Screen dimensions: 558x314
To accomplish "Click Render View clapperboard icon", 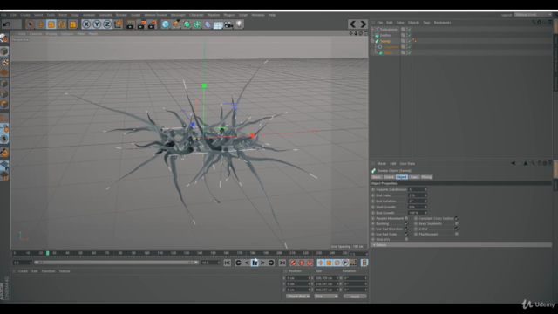I will click(x=131, y=24).
